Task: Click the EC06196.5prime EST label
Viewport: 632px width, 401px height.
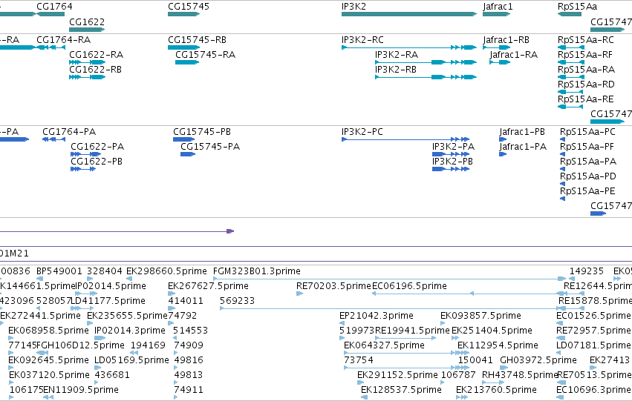Action: point(409,286)
